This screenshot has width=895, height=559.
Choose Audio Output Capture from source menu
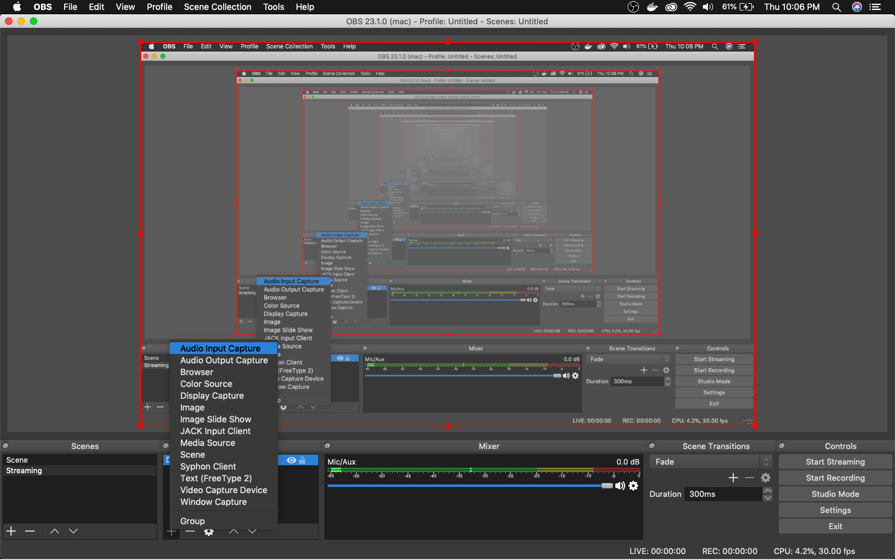pos(224,360)
